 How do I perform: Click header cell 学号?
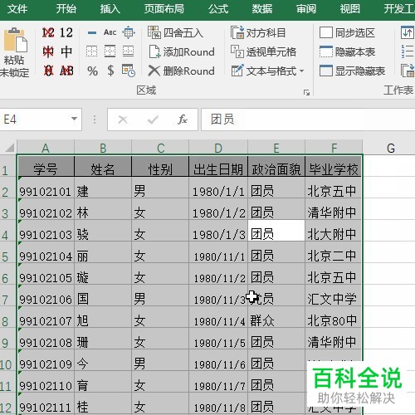click(x=46, y=167)
